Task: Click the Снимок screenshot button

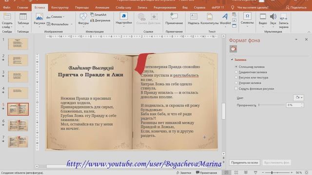Action: 55,17
